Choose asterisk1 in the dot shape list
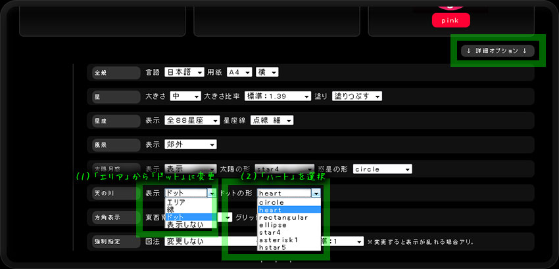This screenshot has height=269, width=559. click(x=289, y=240)
